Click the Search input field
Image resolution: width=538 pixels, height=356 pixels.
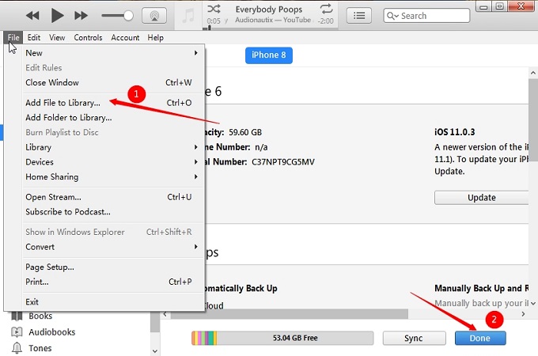[426, 16]
